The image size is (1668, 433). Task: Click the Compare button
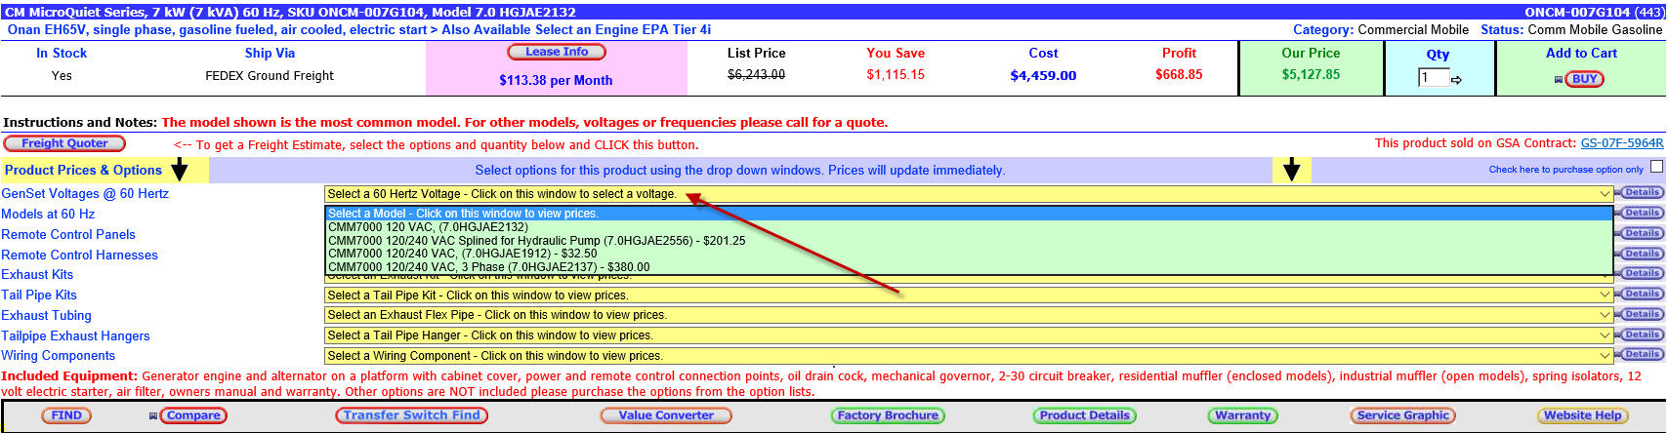pyautogui.click(x=192, y=414)
